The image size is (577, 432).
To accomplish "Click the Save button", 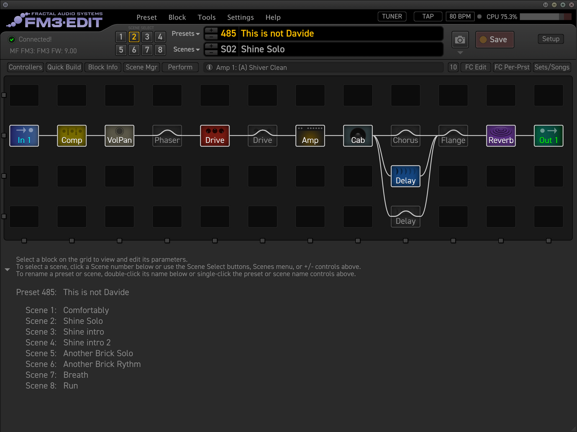I will pyautogui.click(x=494, y=39).
